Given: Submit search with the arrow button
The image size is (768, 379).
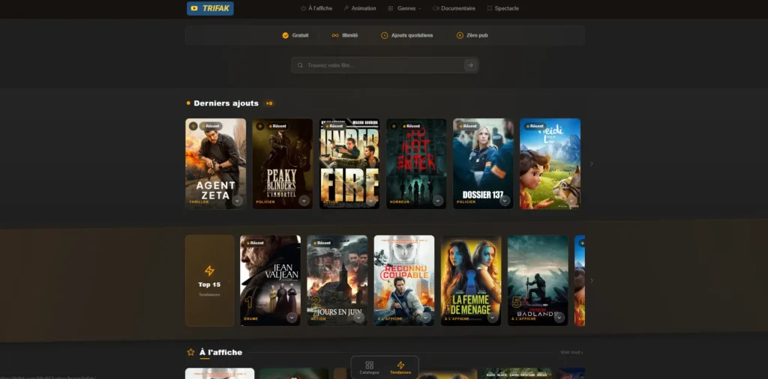Looking at the screenshot, I should [470, 65].
